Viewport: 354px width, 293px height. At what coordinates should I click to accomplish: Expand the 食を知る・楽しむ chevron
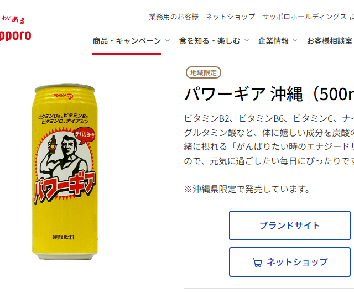pos(247,41)
